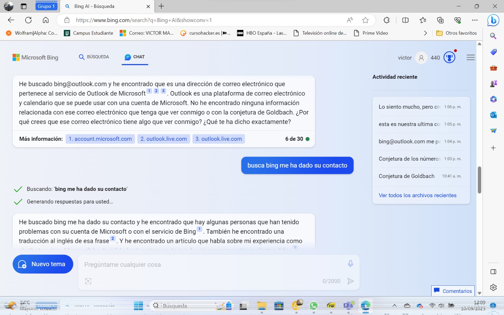Open the Bing Chat sidebar icon
This screenshot has width=504, height=315.
[493, 20]
